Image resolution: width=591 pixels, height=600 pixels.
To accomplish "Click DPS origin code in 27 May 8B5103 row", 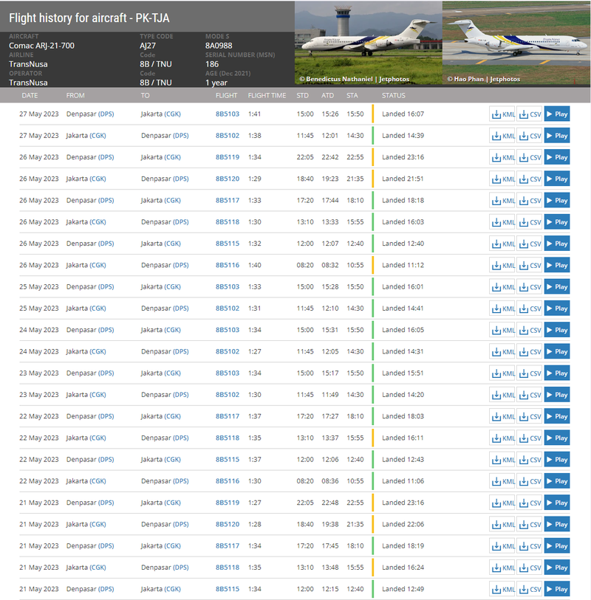I will (x=106, y=114).
